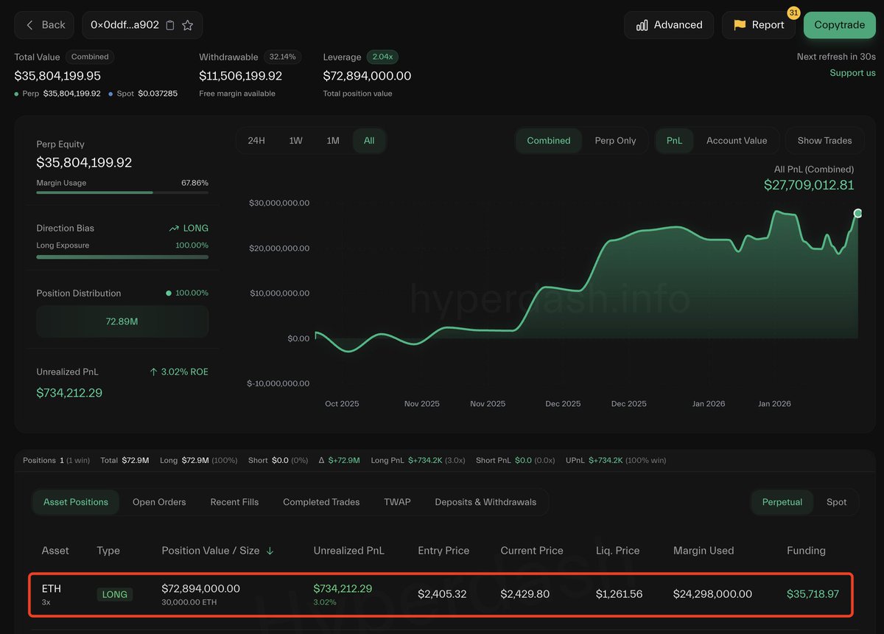The height and width of the screenshot is (634, 884).
Task: Switch to the Recent Fills tab
Action: click(234, 502)
